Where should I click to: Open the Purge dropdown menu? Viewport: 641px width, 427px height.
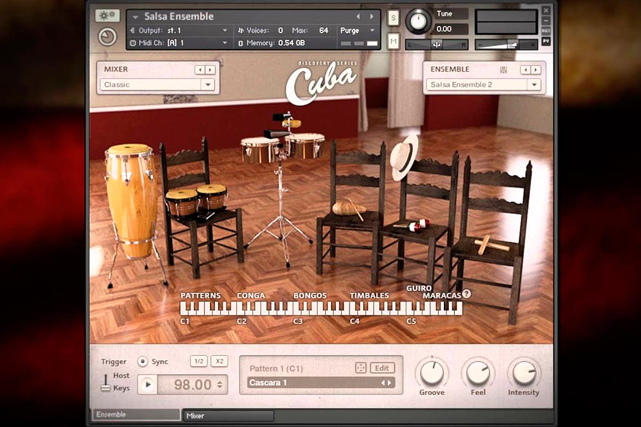tap(358, 30)
